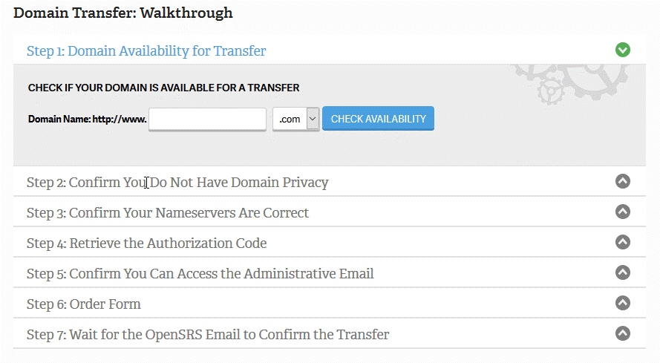Expand Step 2: Confirm No Domain Privacy

177,183
